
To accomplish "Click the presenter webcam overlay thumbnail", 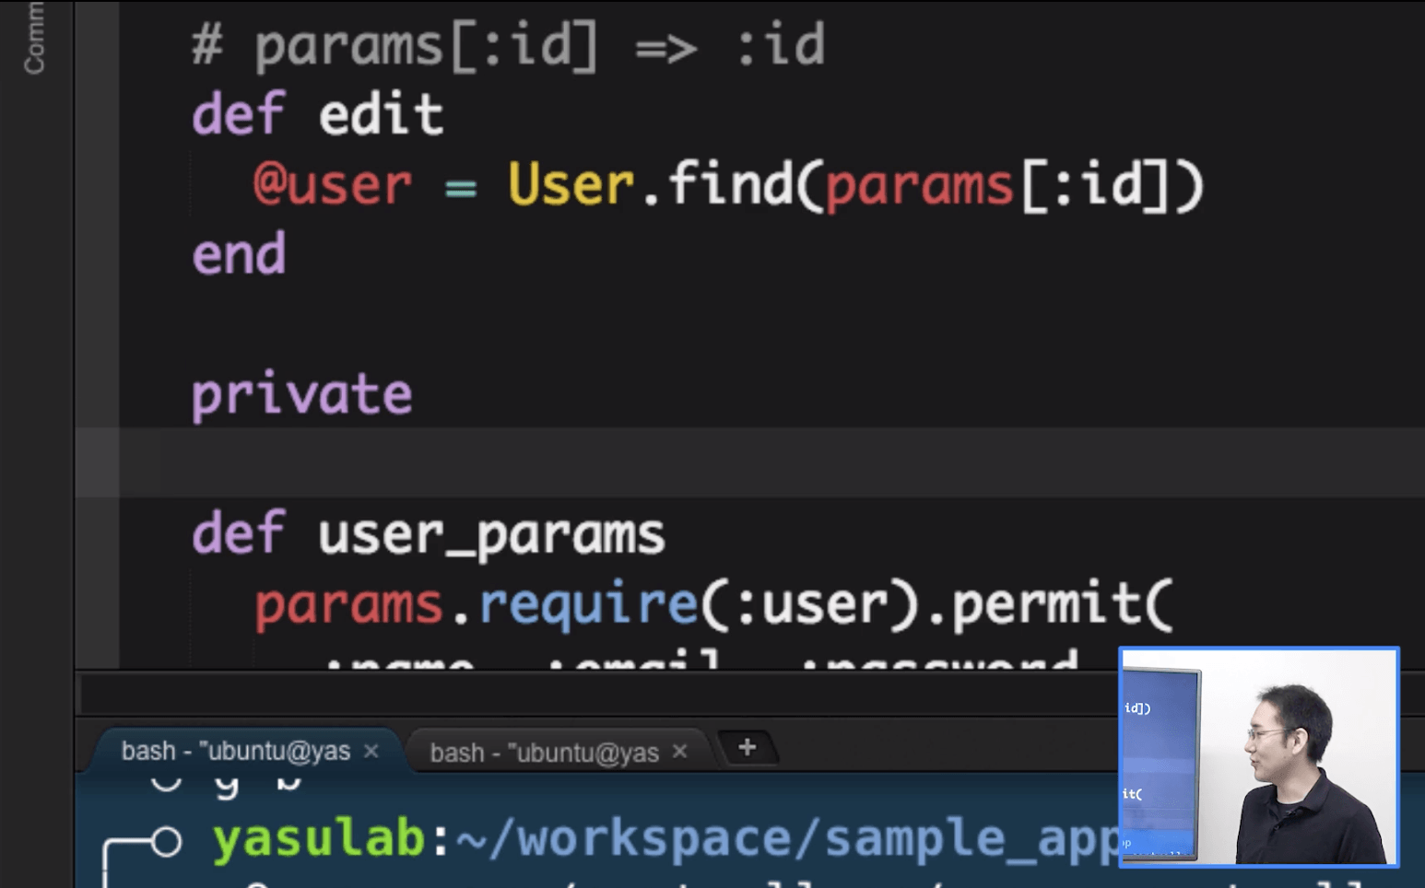I will (x=1259, y=757).
